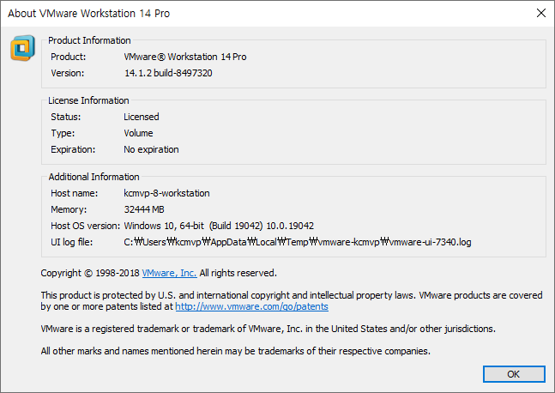Click the status value Licensed

point(142,117)
